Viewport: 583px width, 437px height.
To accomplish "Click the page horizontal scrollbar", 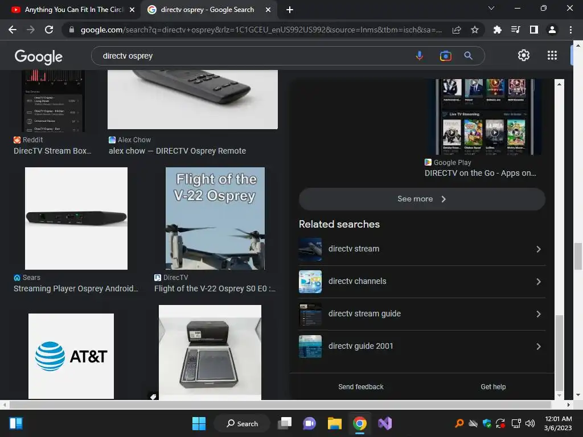I will 280,405.
